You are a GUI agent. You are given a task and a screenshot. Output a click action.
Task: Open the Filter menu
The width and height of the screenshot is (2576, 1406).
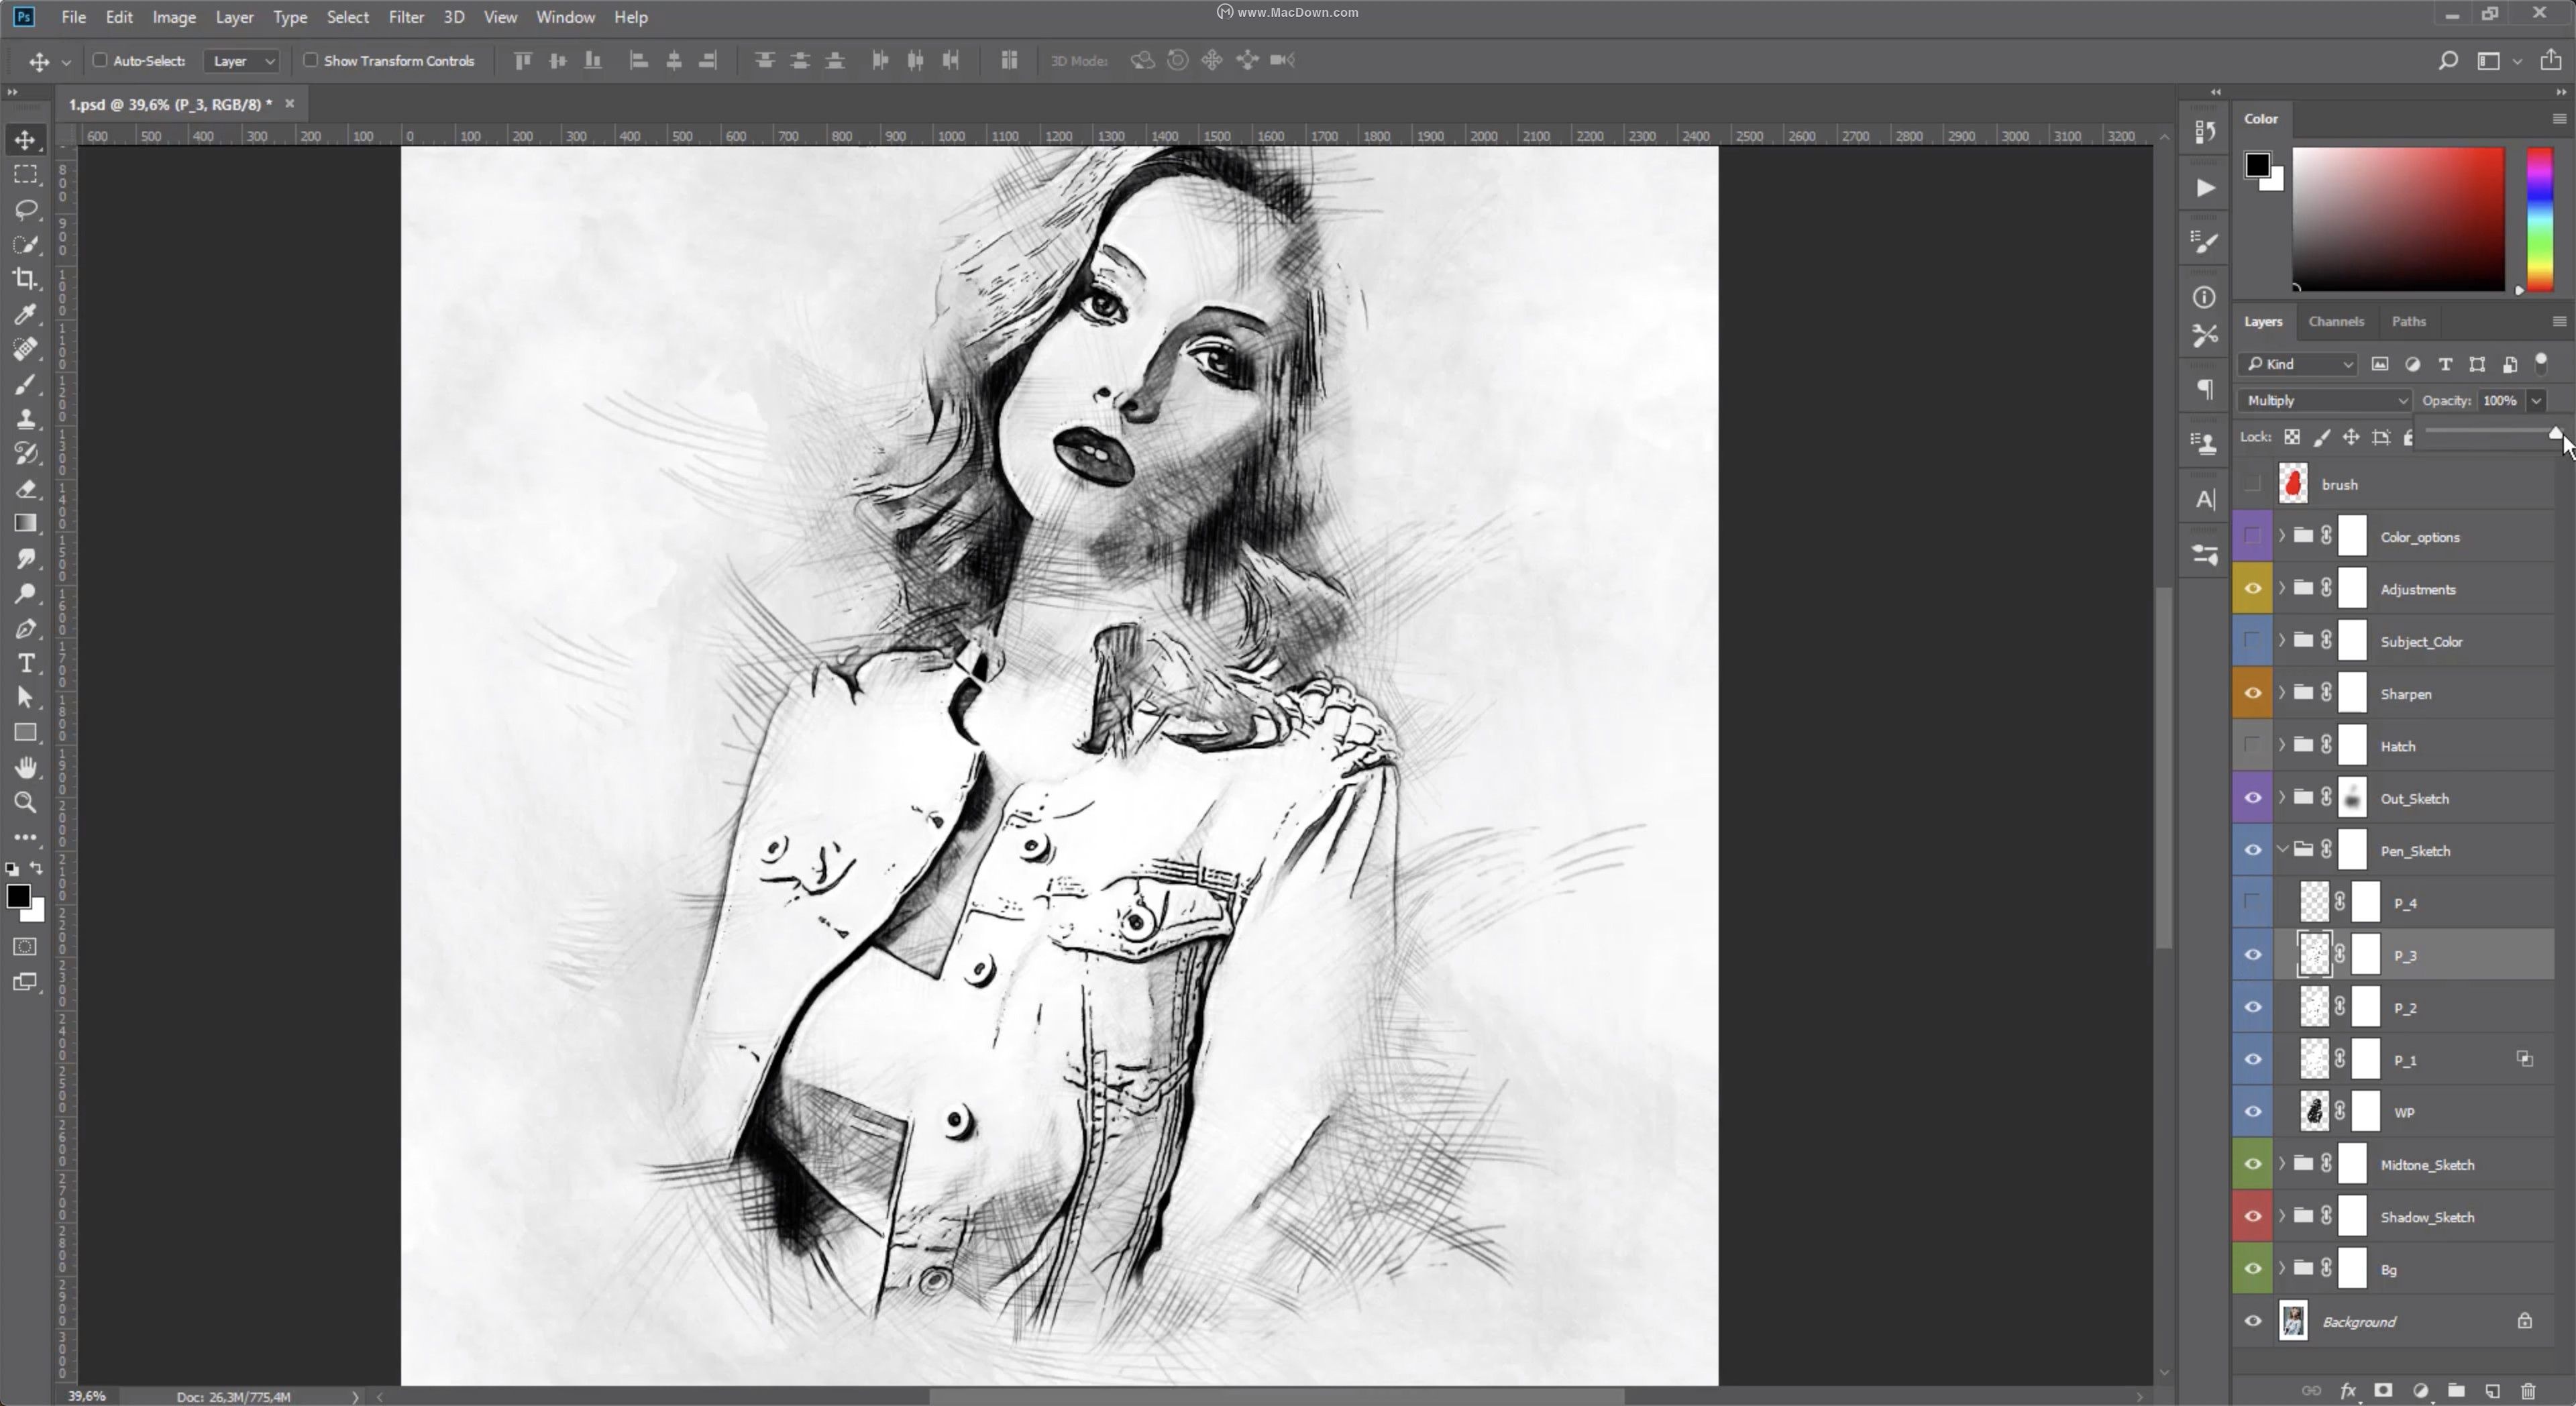point(405,17)
